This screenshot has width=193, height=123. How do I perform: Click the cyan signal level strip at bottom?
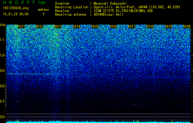[98, 122]
